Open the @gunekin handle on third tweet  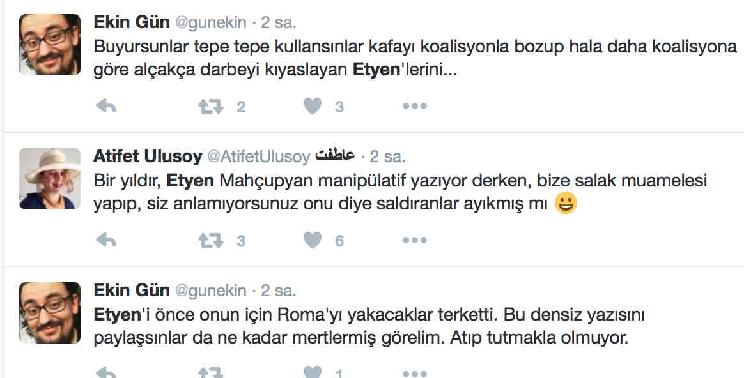(x=210, y=291)
